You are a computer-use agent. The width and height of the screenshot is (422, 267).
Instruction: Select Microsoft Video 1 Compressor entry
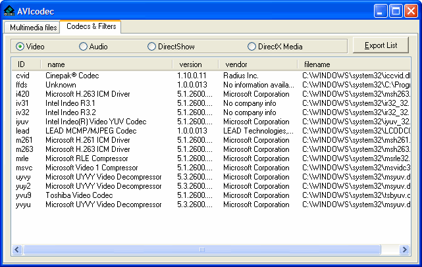click(92, 168)
